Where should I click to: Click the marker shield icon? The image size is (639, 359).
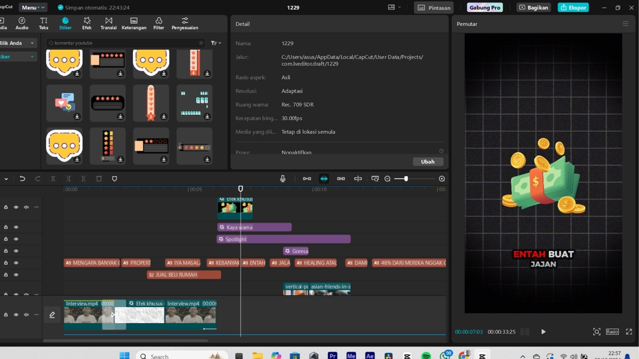click(114, 179)
